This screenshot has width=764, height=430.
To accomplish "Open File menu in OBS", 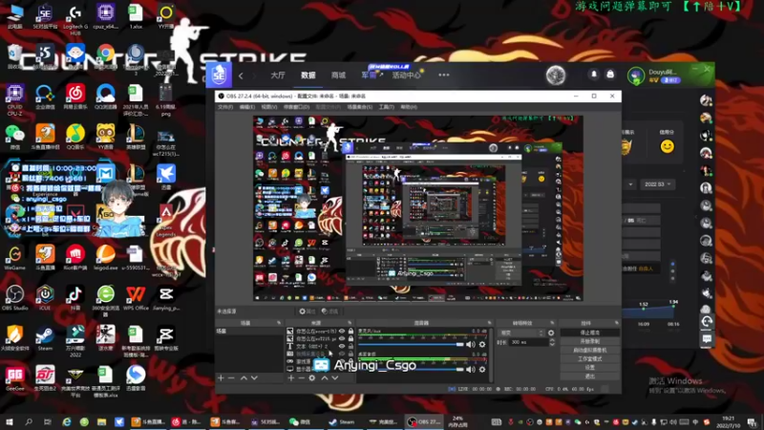I will (225, 107).
